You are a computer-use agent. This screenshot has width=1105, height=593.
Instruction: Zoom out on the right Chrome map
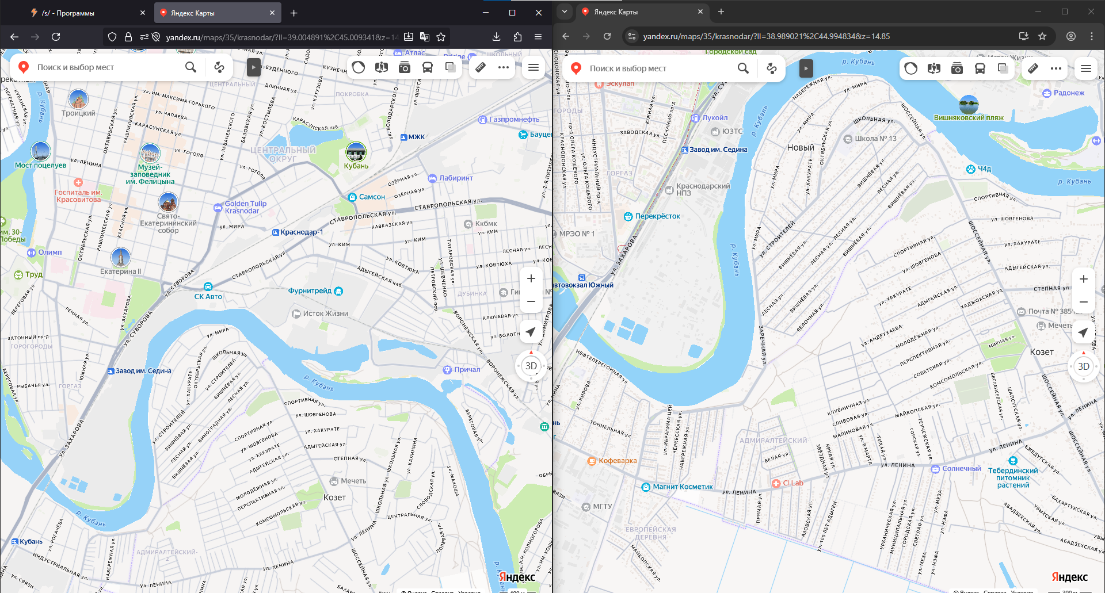pos(1083,302)
